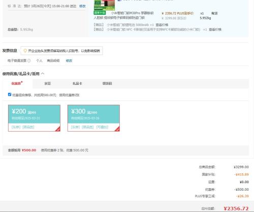Uncheck the recommended coupon combination checkbox
The height and width of the screenshot is (212, 254).
[10, 95]
